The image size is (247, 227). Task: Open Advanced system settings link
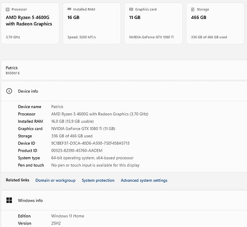coord(144,180)
